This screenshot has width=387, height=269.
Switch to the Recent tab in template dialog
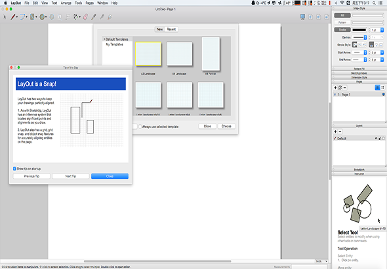click(x=171, y=29)
